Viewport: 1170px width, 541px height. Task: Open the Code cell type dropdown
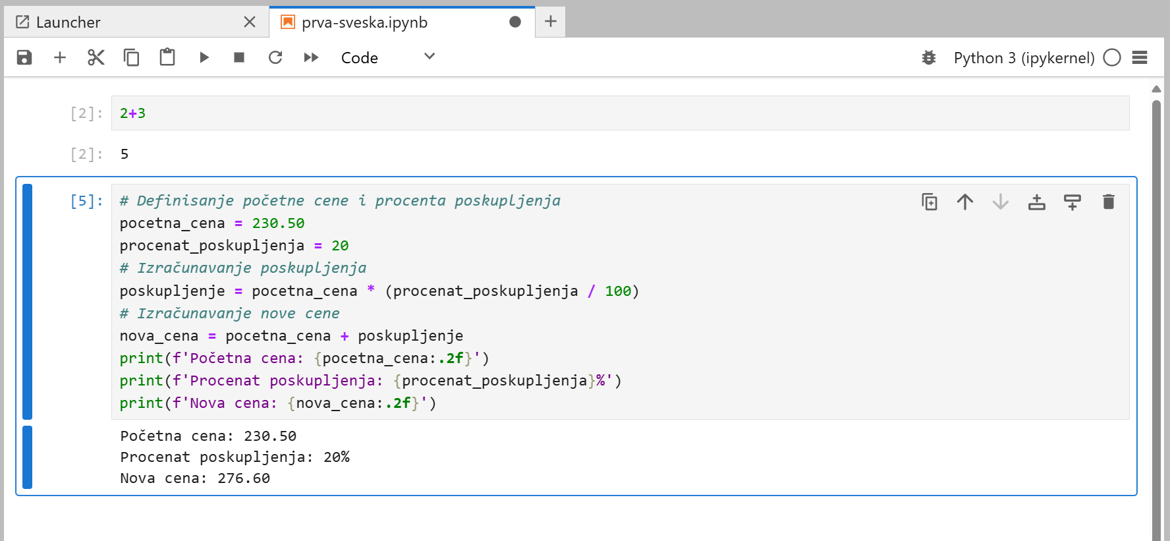click(x=387, y=57)
